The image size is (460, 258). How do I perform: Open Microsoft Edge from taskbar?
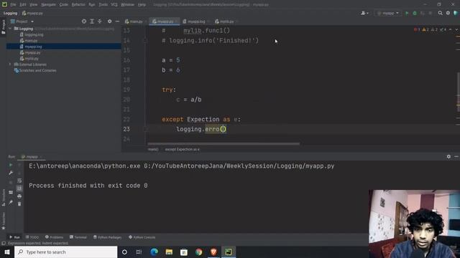(x=155, y=252)
